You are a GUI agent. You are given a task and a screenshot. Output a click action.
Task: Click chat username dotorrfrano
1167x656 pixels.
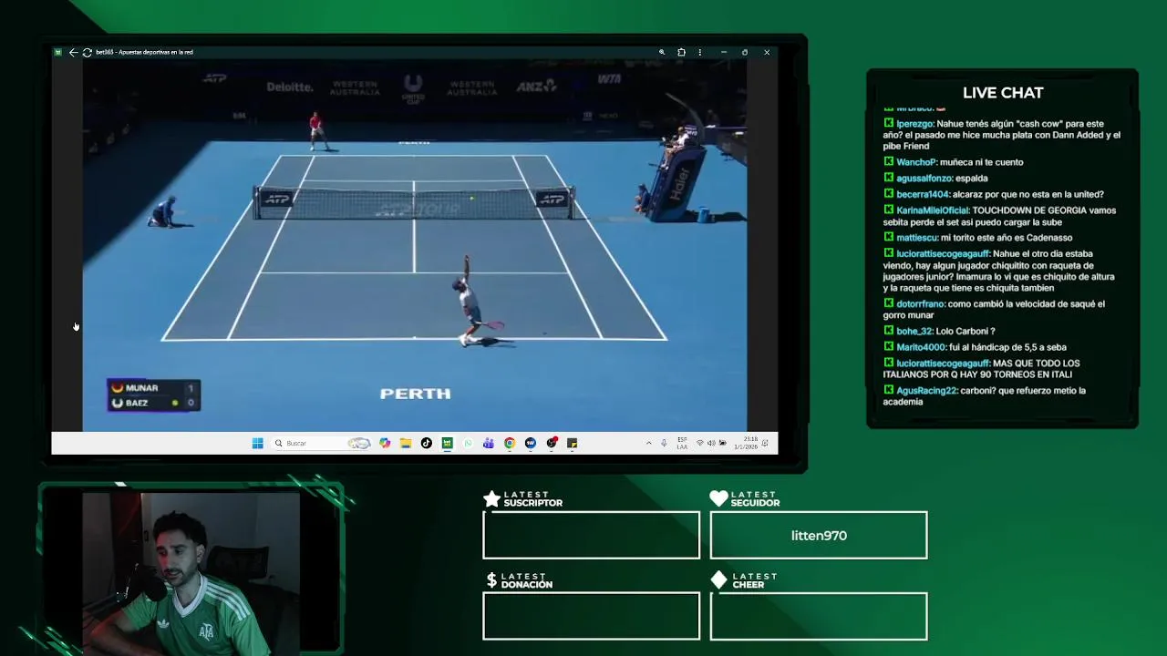coord(920,304)
